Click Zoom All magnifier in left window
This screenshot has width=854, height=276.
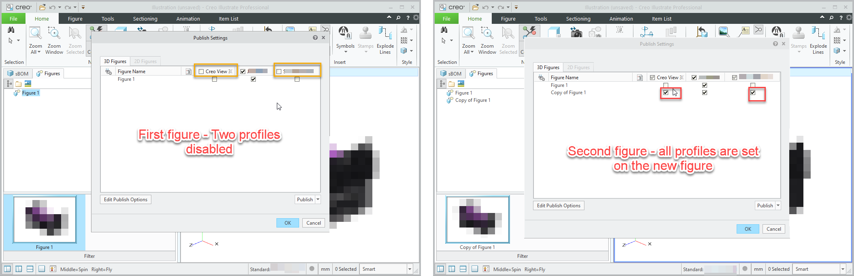[x=36, y=34]
